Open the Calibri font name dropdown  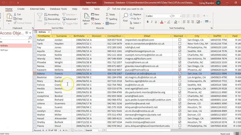click(170, 16)
